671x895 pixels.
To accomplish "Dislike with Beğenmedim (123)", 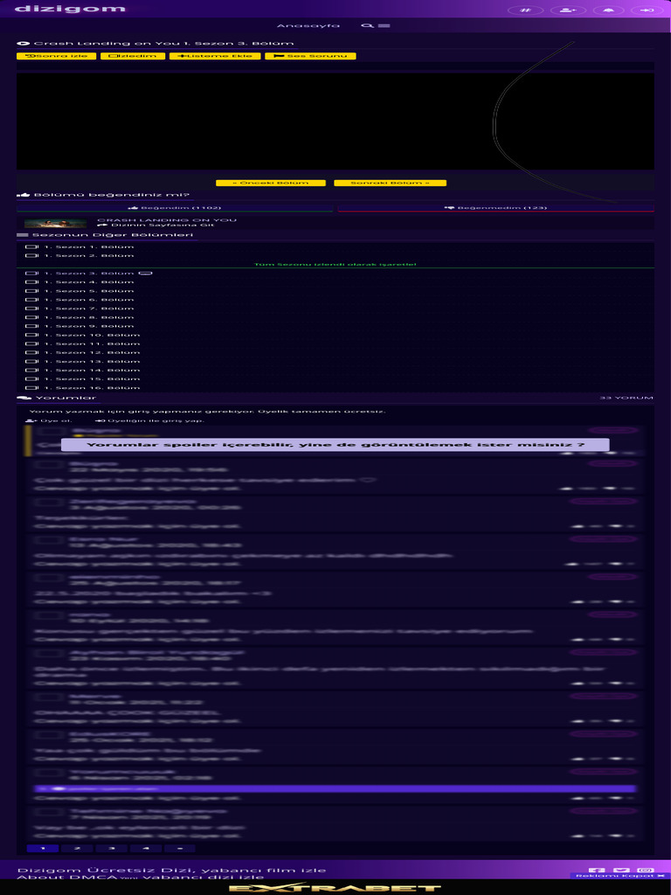I will point(496,208).
